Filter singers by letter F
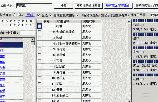 click(3, 21)
